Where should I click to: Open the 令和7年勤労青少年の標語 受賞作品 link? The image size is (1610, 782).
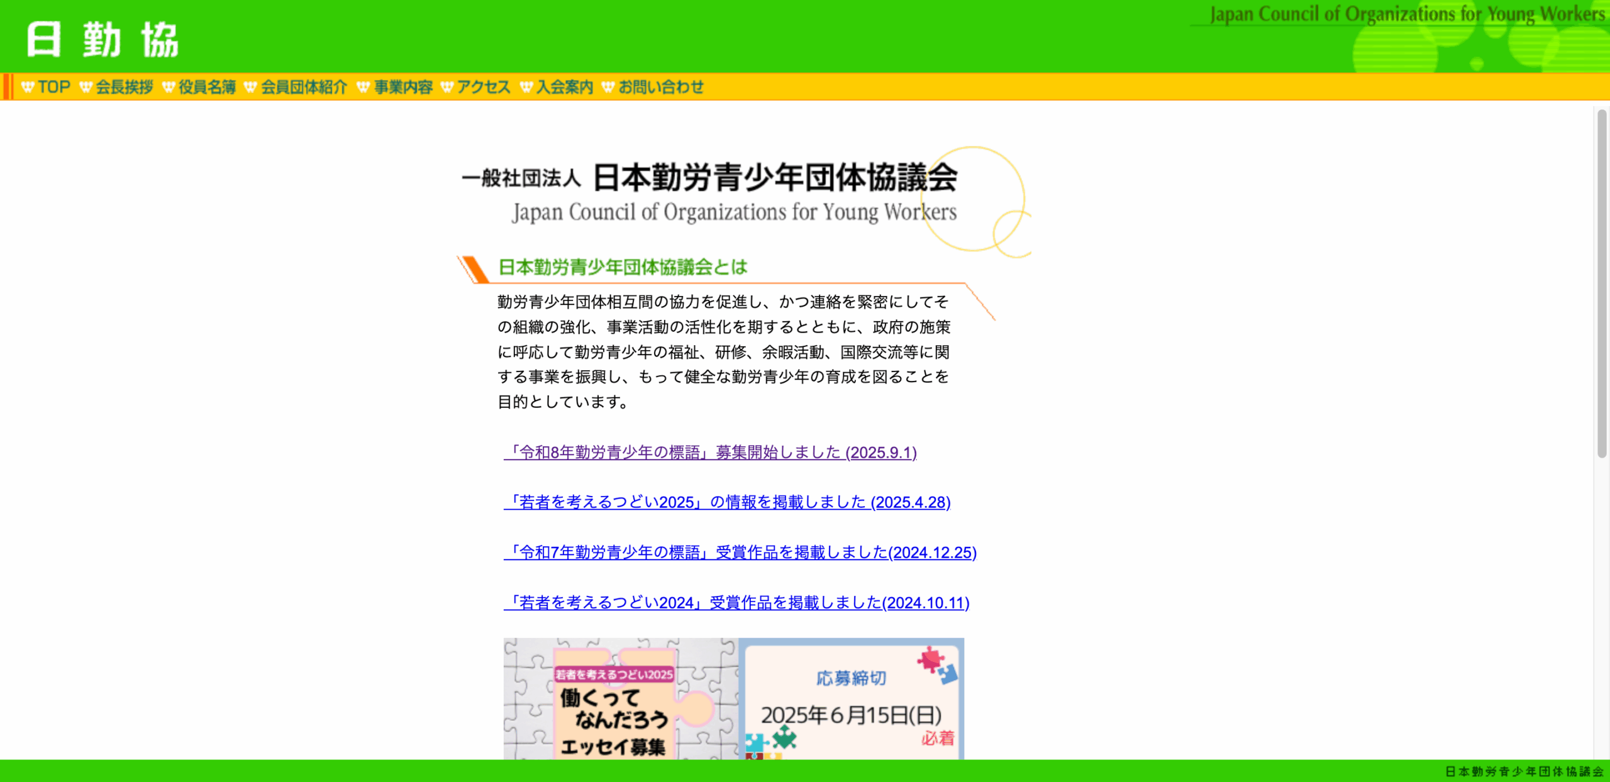740,553
